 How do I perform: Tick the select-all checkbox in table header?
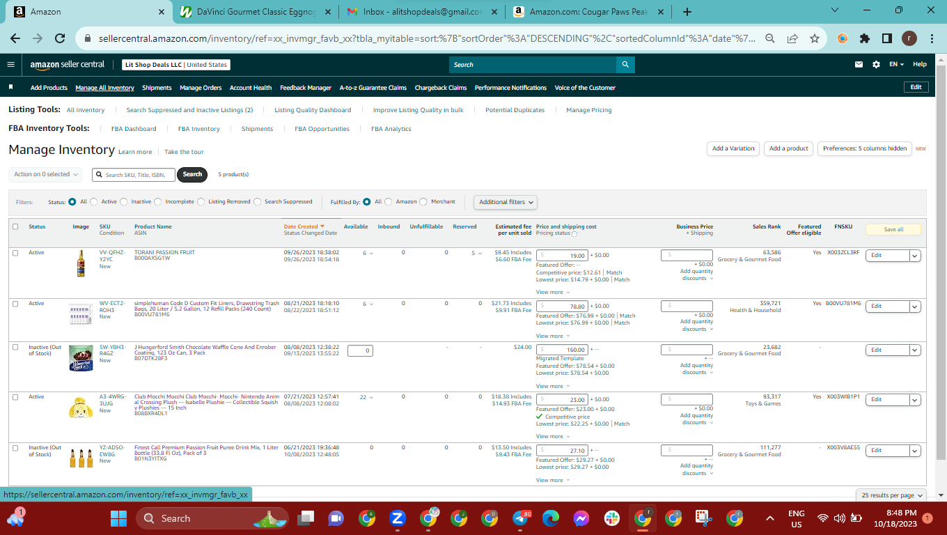click(15, 226)
